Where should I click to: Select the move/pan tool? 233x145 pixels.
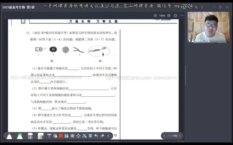click(78, 136)
